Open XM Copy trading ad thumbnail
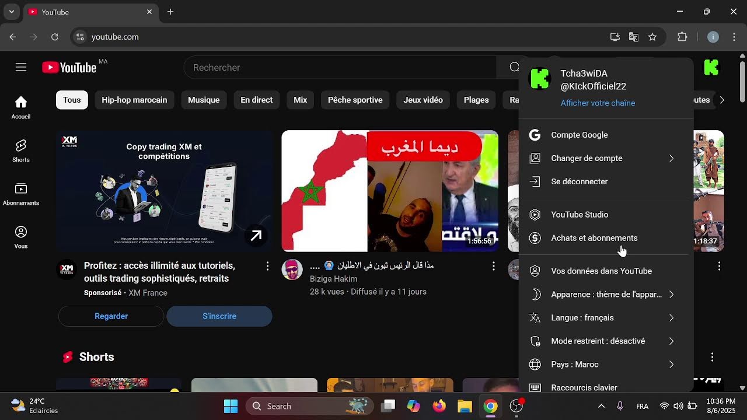747x420 pixels. coord(164,191)
